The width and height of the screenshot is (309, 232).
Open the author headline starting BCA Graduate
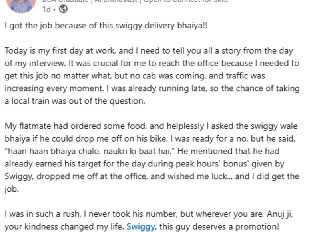pos(136,1)
